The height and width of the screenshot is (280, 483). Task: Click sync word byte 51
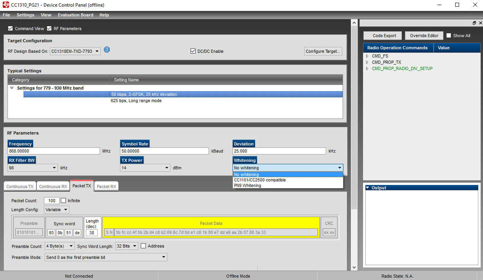pyautogui.click(x=68, y=233)
